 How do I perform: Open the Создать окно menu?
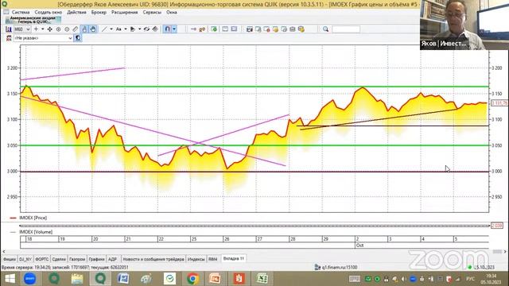[49, 13]
